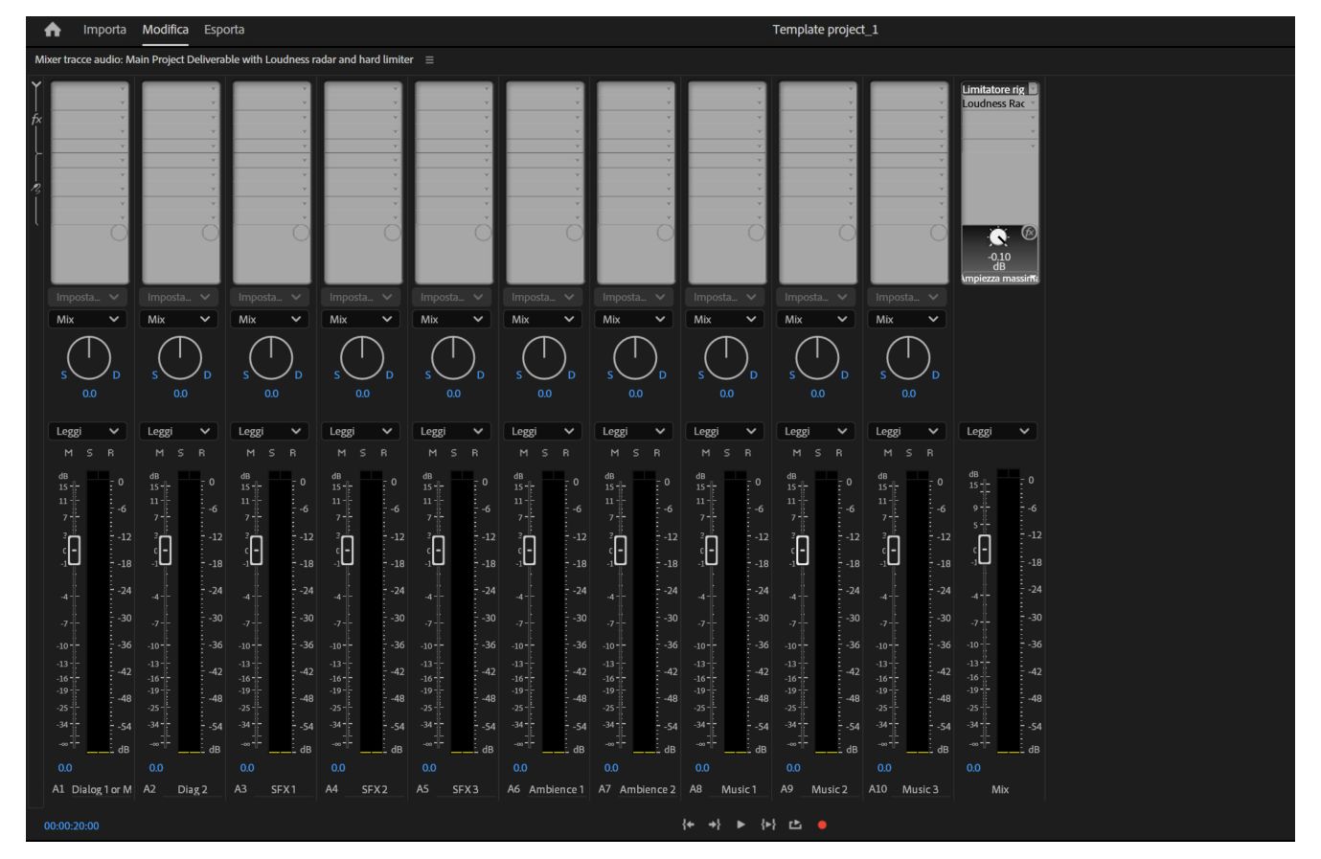Viewport: 1321px width, 859px height.
Task: Click the sends section icon in sidebar
Action: [x=36, y=189]
